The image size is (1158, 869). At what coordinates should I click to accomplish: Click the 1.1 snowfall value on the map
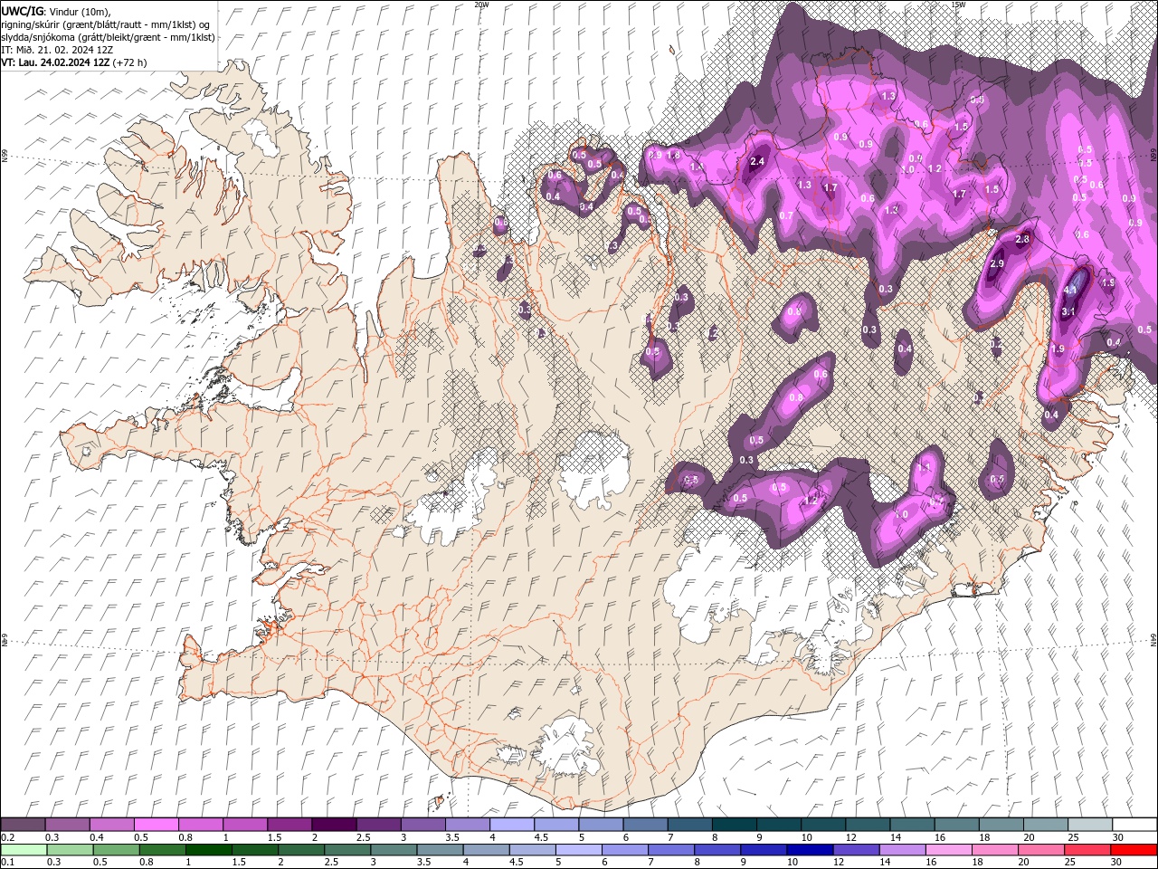[x=925, y=467]
